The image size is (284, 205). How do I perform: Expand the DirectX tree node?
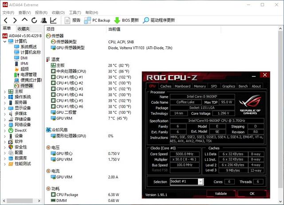coord(5,131)
